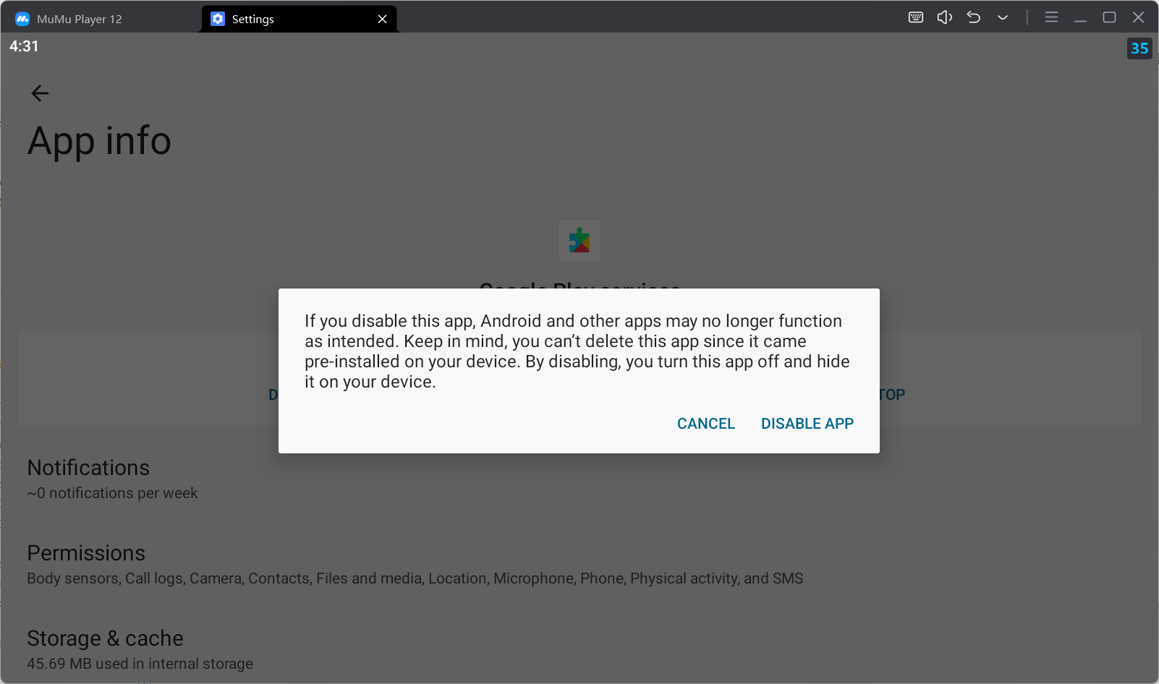This screenshot has height=684, width=1159.
Task: Open Notifications settings
Action: pyautogui.click(x=88, y=477)
